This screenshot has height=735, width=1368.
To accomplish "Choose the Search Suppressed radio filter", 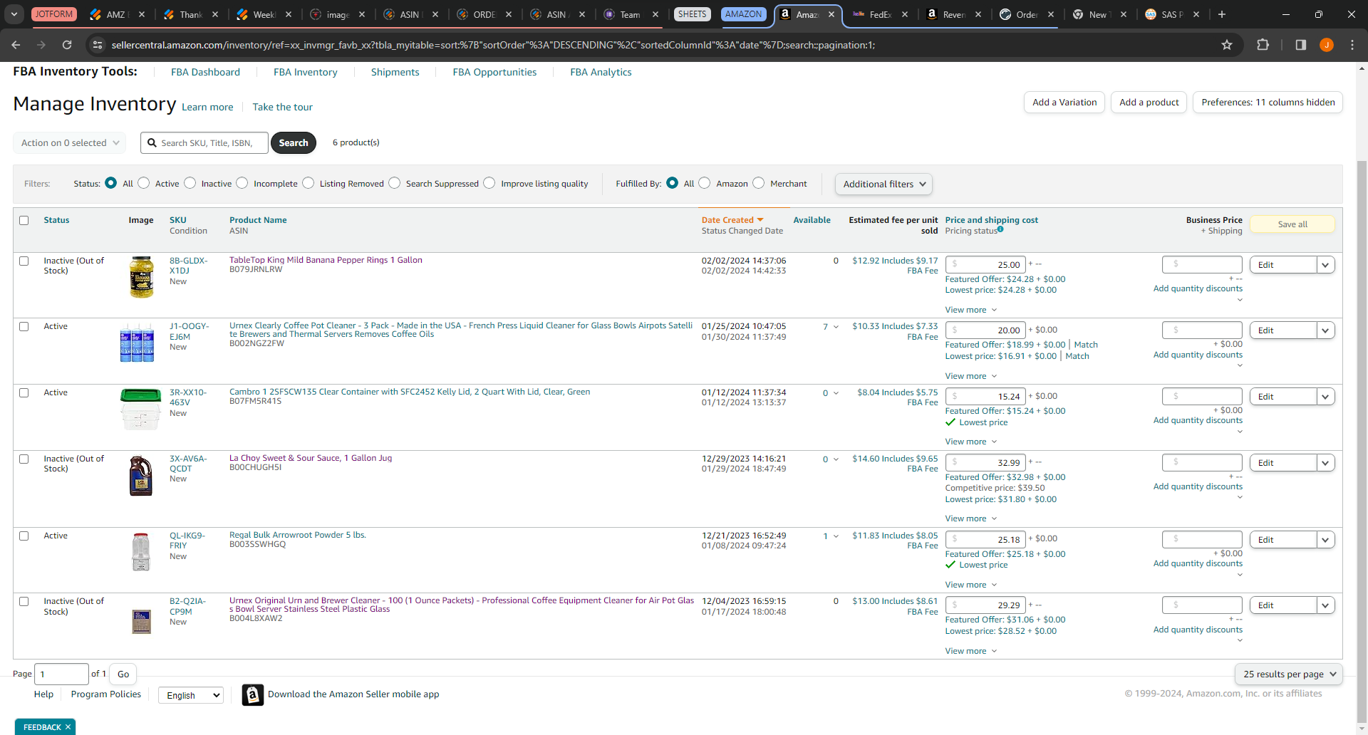I will coord(395,183).
